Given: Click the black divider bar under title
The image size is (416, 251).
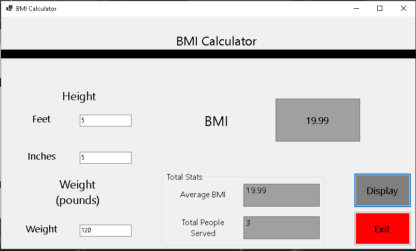Looking at the screenshot, I should pos(208,54).
